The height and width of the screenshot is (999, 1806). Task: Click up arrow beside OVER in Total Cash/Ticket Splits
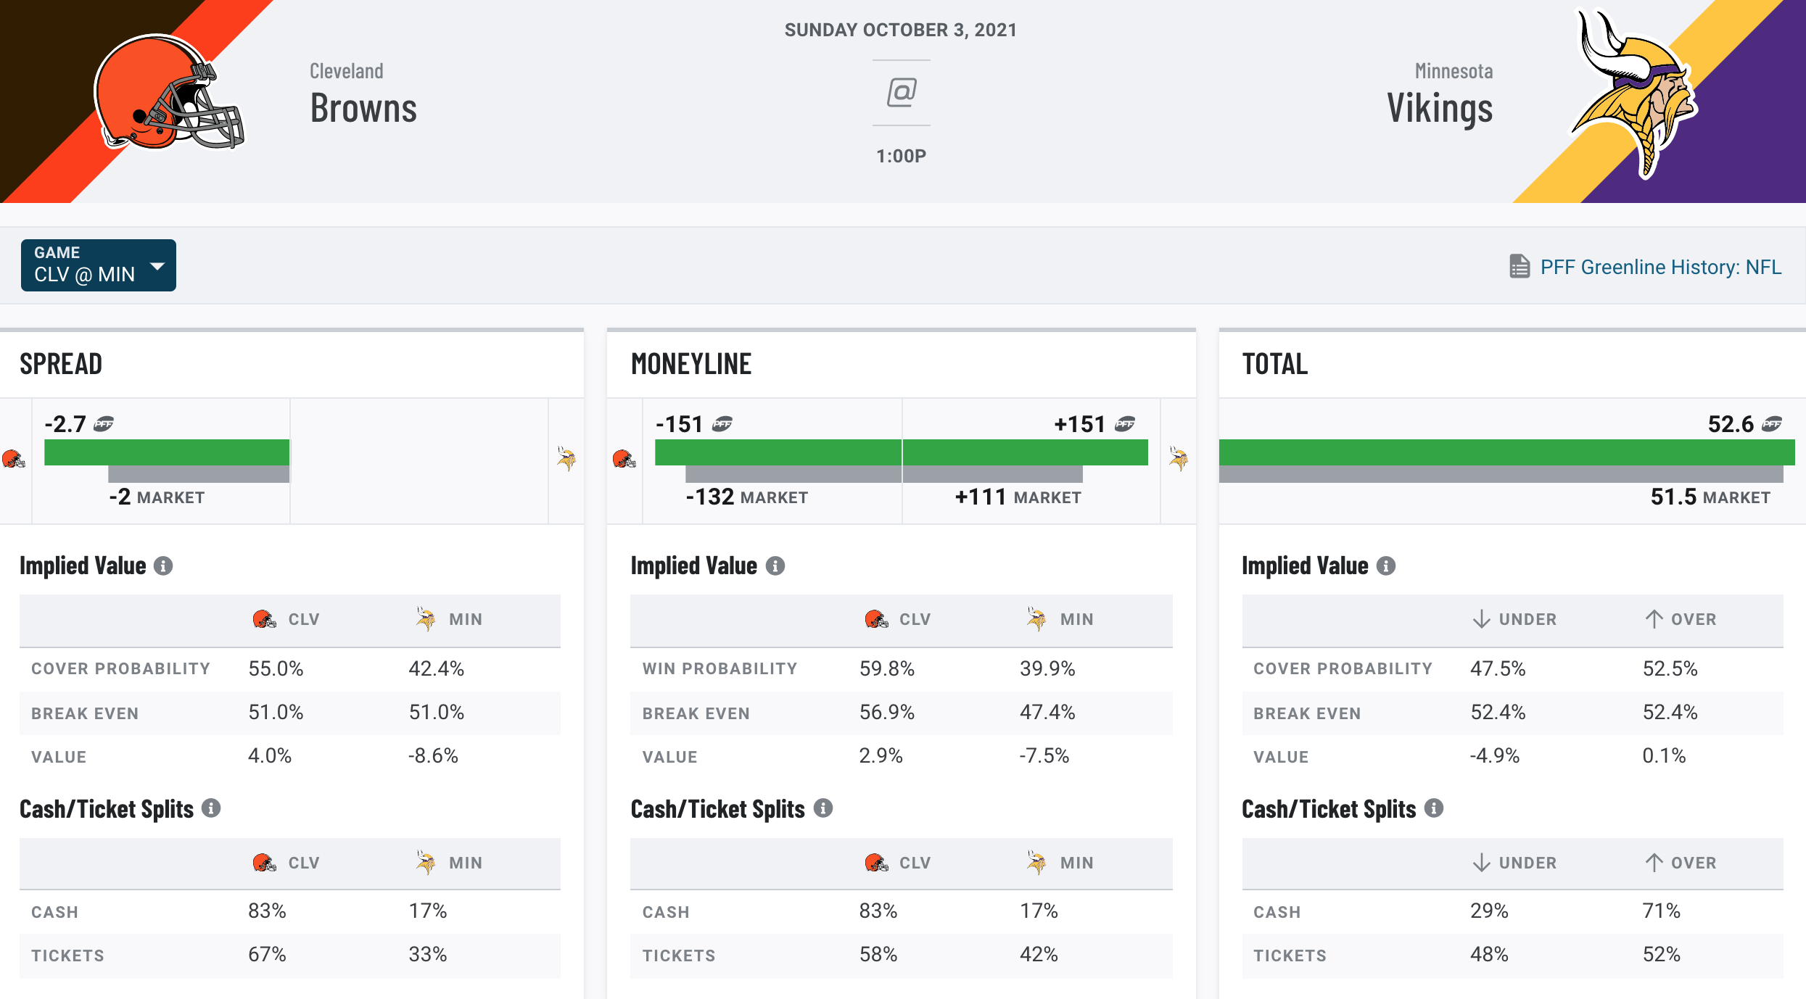pos(1654,863)
